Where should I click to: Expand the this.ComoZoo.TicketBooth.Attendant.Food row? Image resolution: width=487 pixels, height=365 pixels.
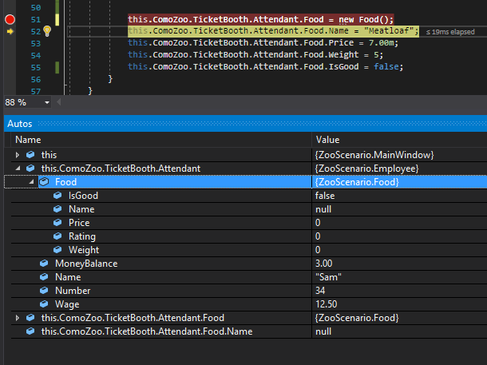tap(18, 318)
